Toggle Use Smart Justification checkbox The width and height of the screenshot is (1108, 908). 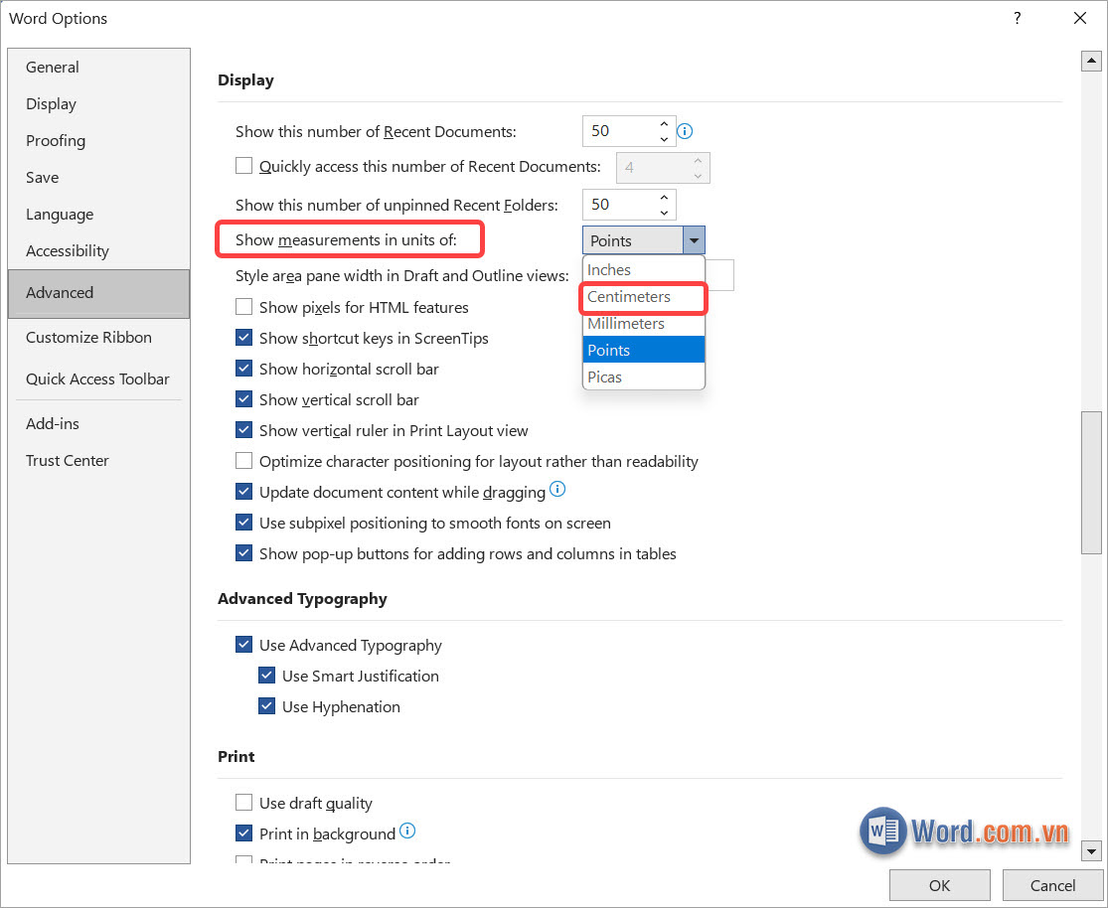[266, 677]
